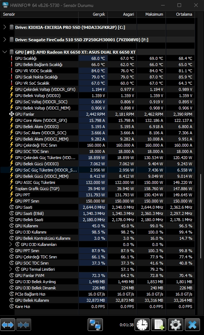Viewport: 204px width, 335px height.
Task: Select the GPU Bellek Saati row
Action: point(97,219)
